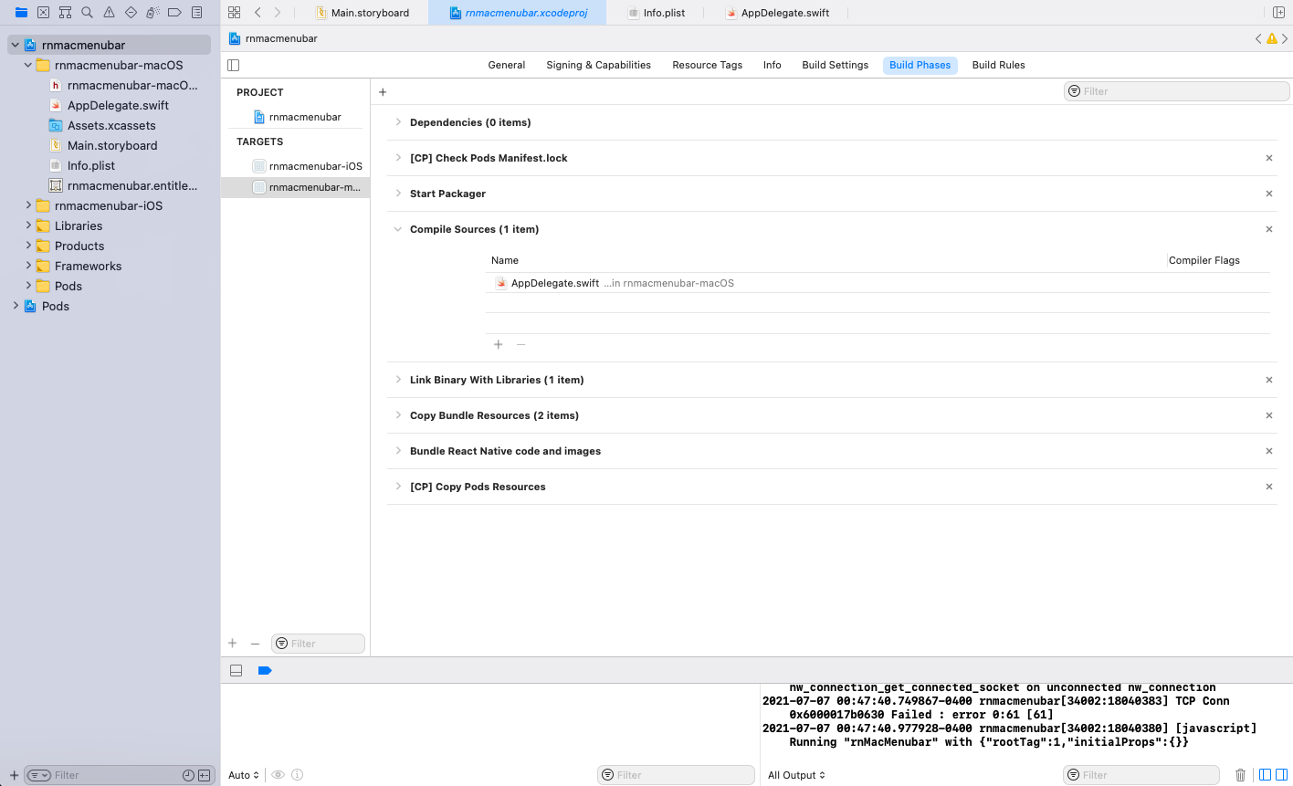Viewport: 1293px width, 786px height.
Task: Clear console with trash icon
Action: point(1240,775)
